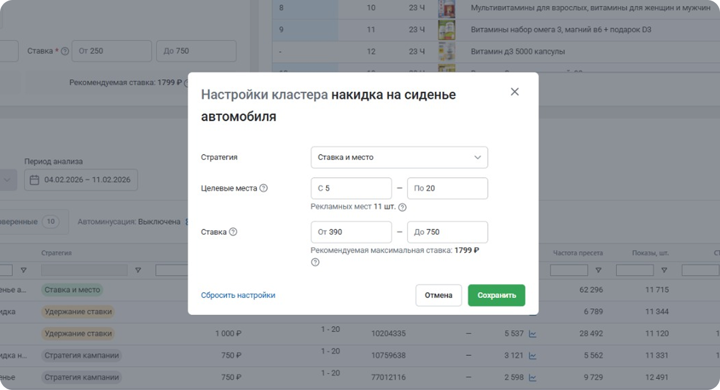Open help icon next to Целевые места

coord(263,188)
